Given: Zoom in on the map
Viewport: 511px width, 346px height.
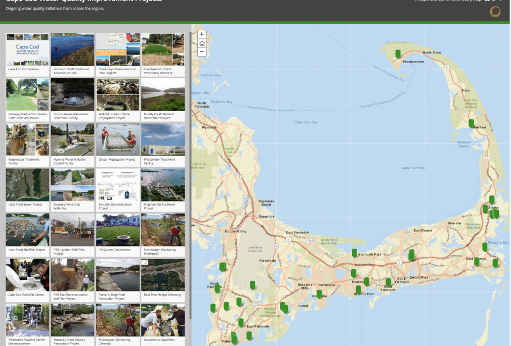Looking at the screenshot, I should pyautogui.click(x=202, y=34).
